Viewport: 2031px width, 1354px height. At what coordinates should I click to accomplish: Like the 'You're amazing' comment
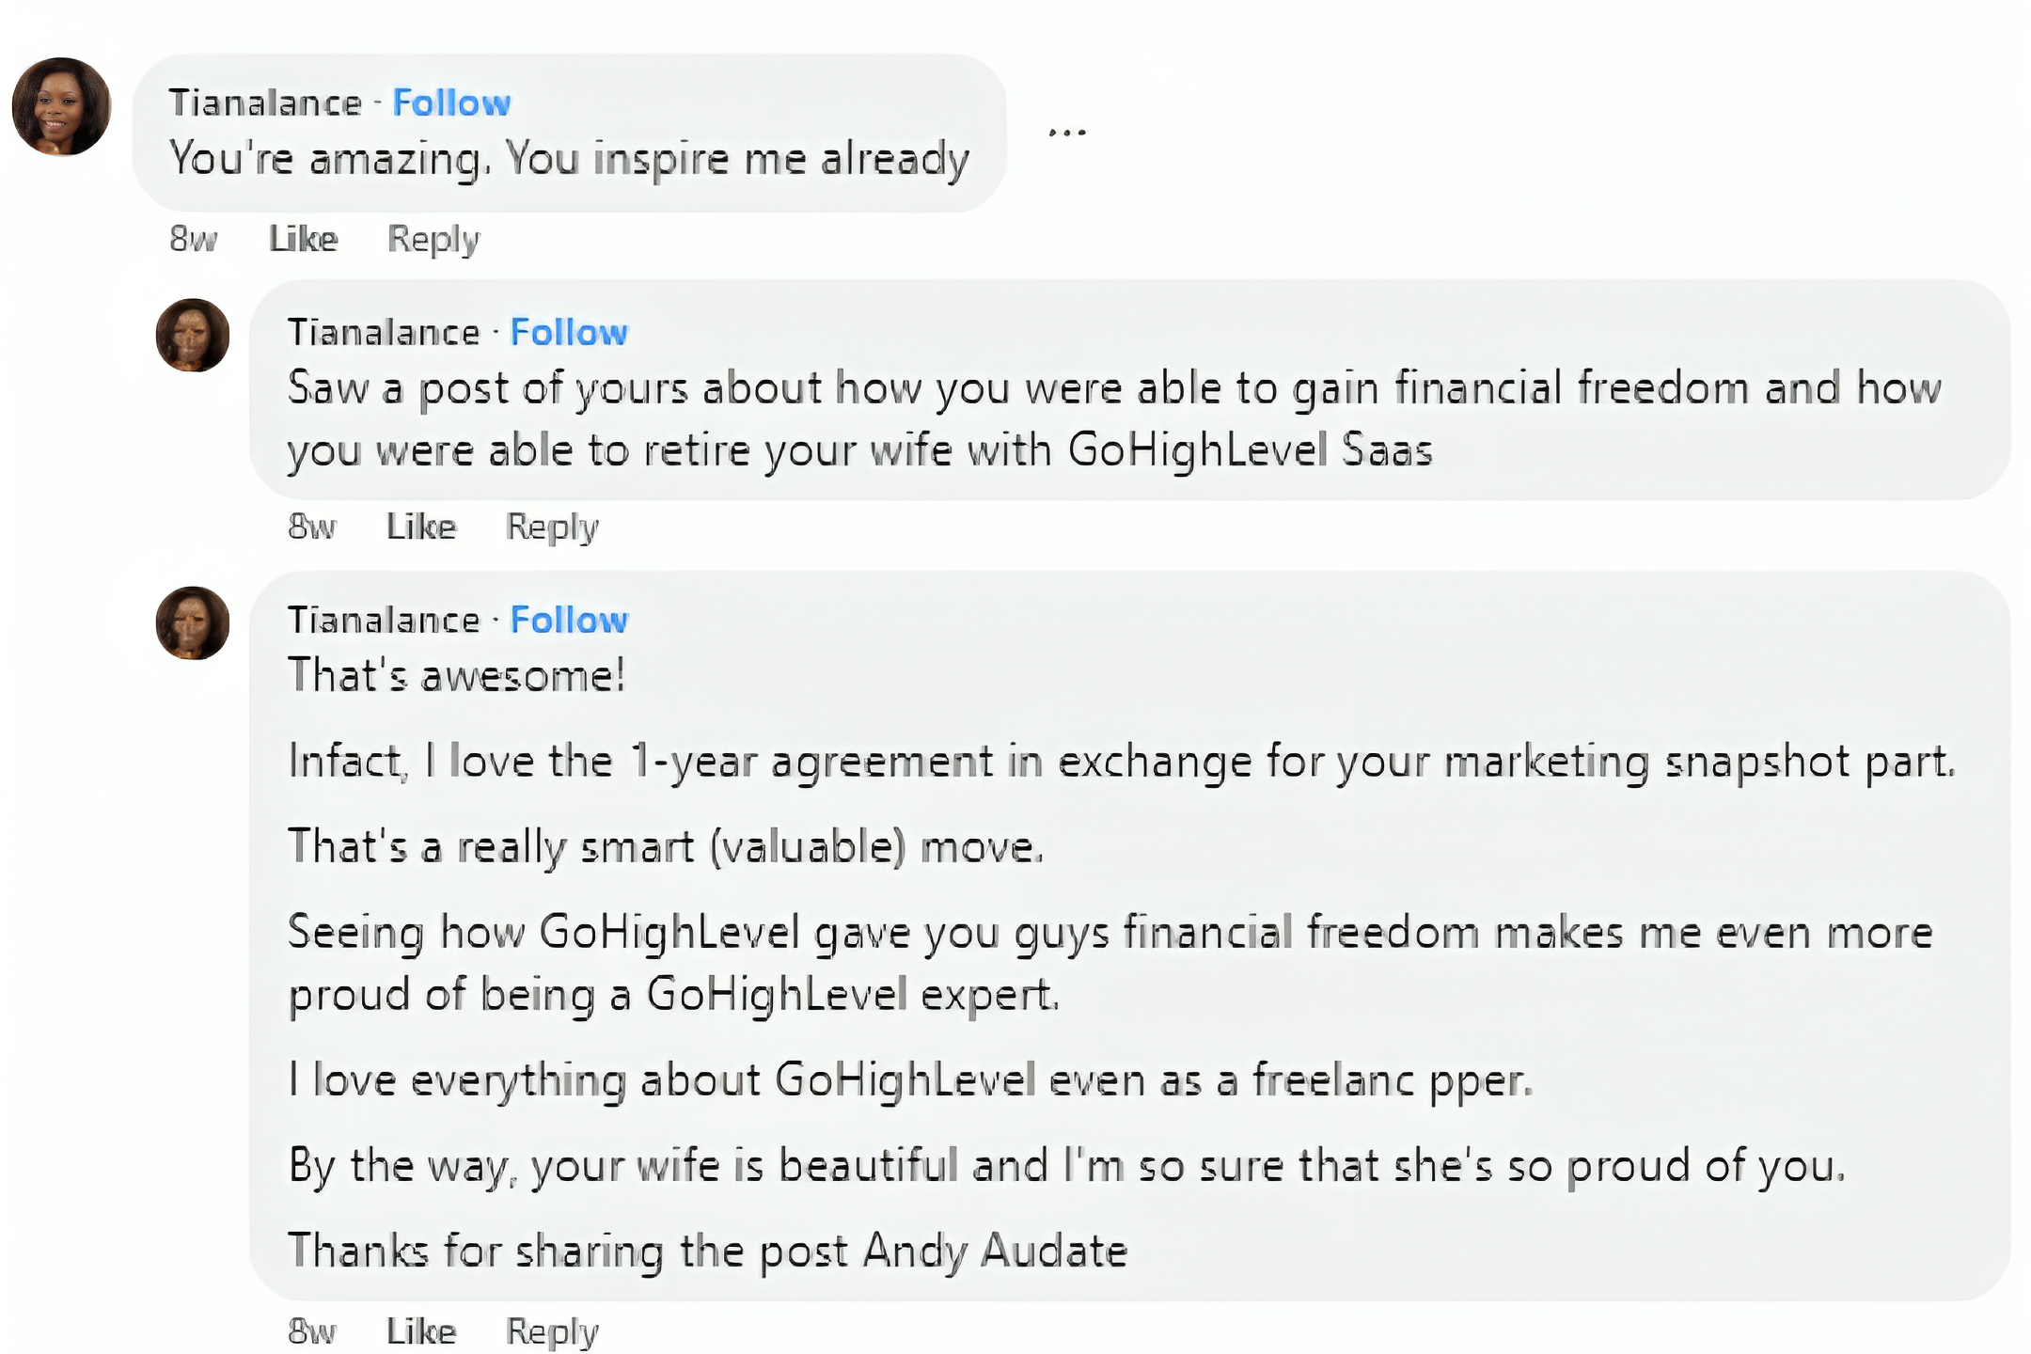click(x=303, y=239)
